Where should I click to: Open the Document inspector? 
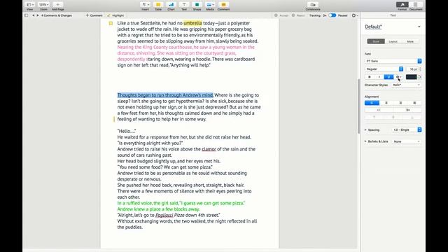pos(416,5)
